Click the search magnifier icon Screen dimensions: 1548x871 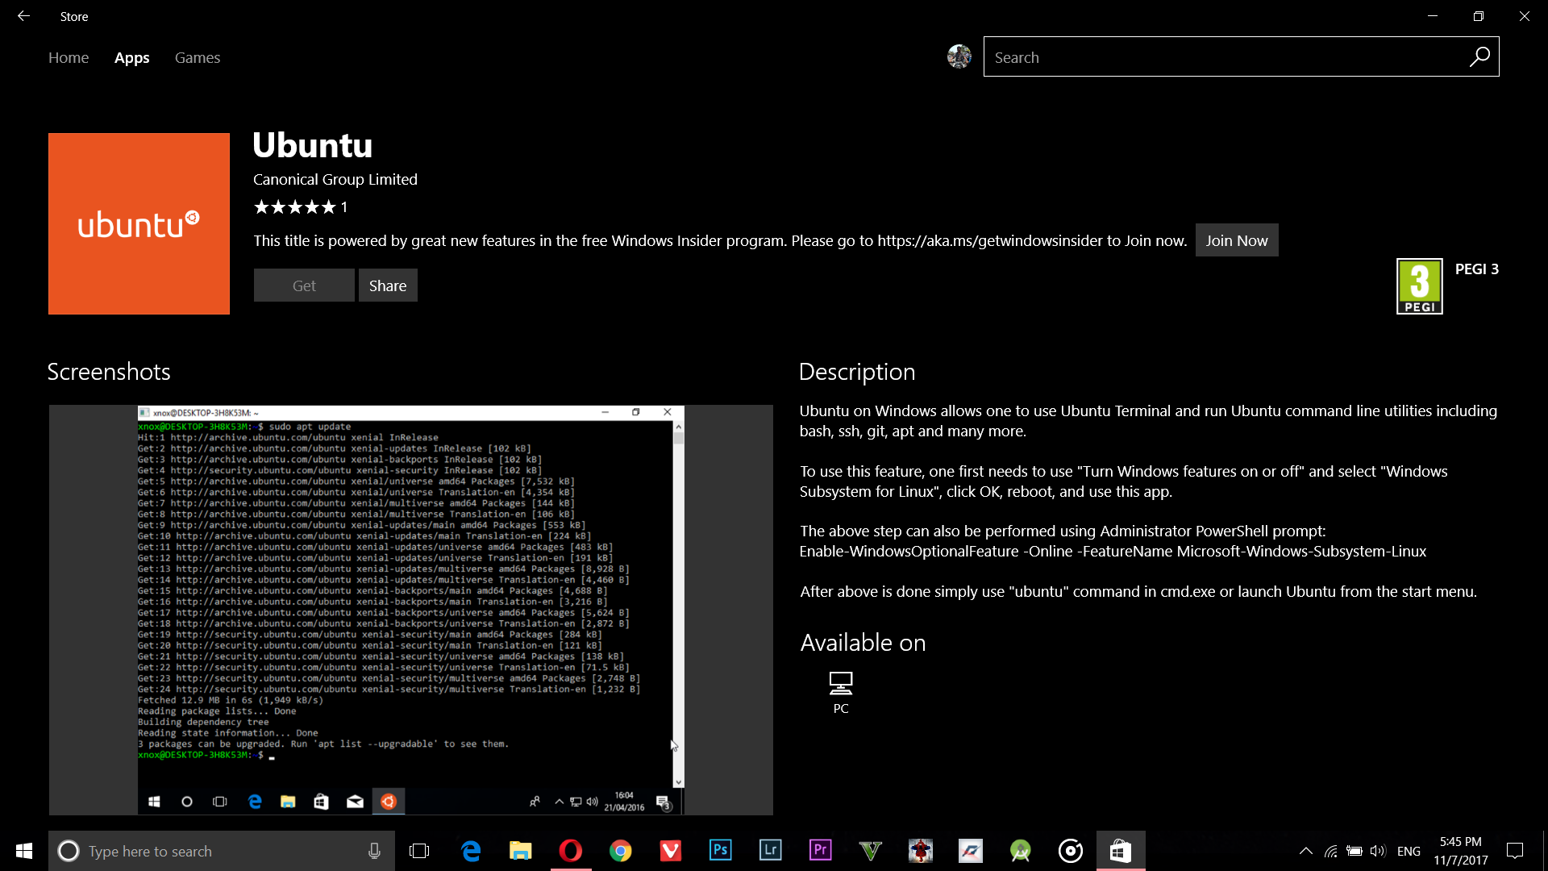pyautogui.click(x=1479, y=57)
